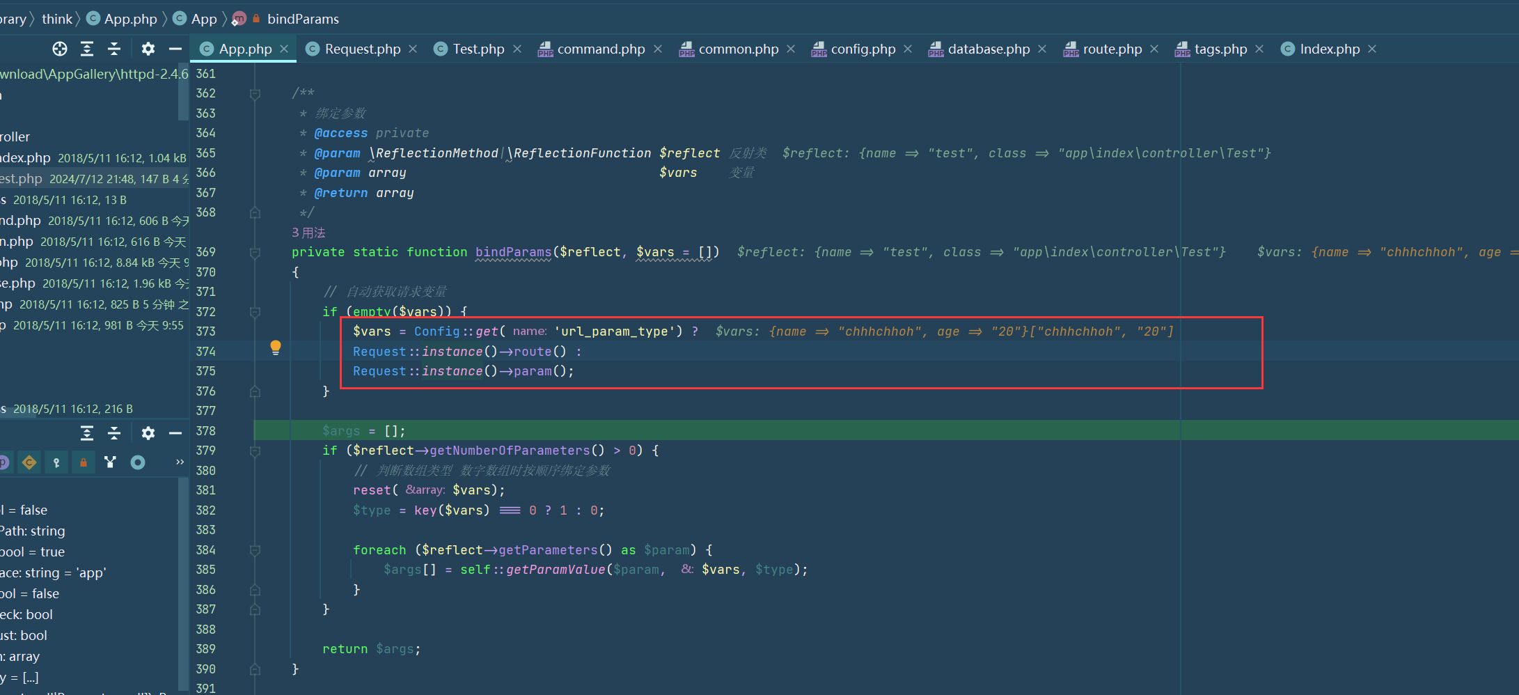Select the est.php 2024/7/12 file row

pyautogui.click(x=94, y=179)
